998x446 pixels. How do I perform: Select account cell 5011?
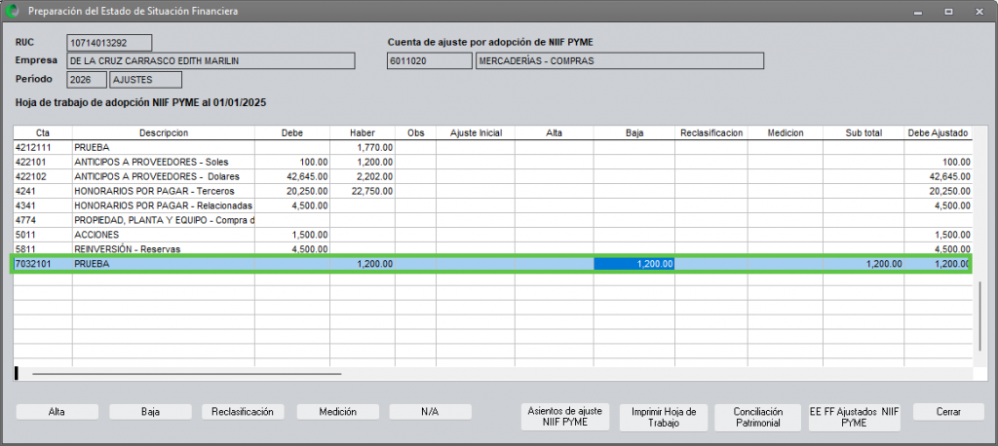(43, 235)
